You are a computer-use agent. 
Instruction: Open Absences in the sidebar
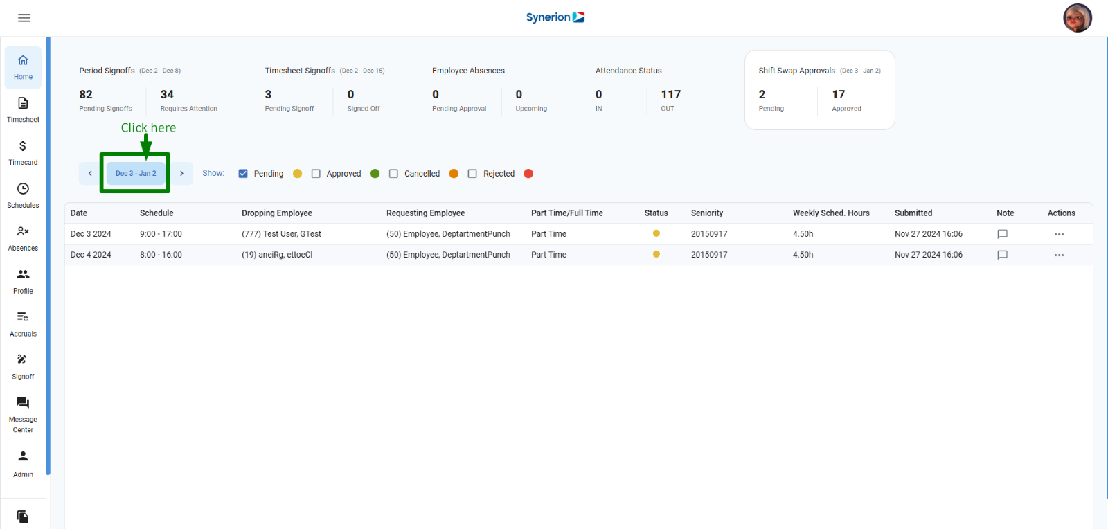23,239
